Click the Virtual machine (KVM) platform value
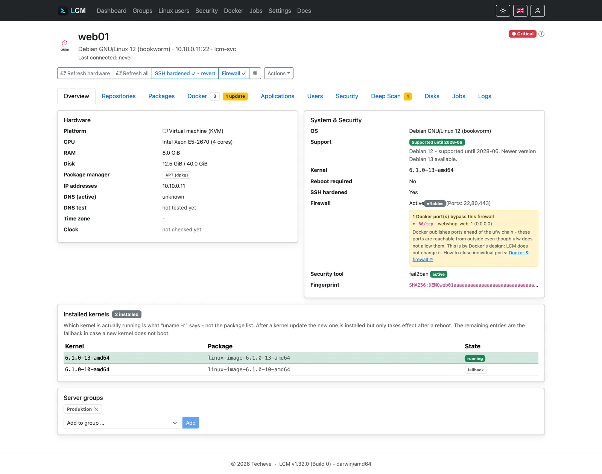Image resolution: width=602 pixels, height=474 pixels. (x=193, y=131)
